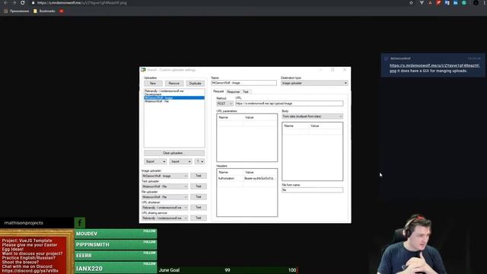487x274 pixels.
Task: Click the Discord invite link text
Action: (30, 271)
